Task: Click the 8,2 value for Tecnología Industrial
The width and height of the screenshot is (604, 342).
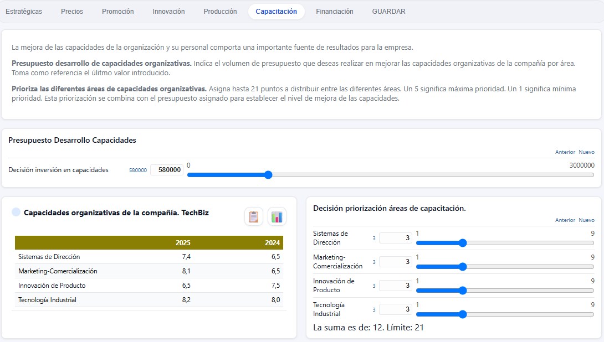Action: pyautogui.click(x=186, y=300)
